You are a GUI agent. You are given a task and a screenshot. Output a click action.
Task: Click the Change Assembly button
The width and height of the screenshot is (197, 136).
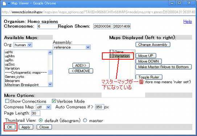pyautogui.click(x=153, y=45)
